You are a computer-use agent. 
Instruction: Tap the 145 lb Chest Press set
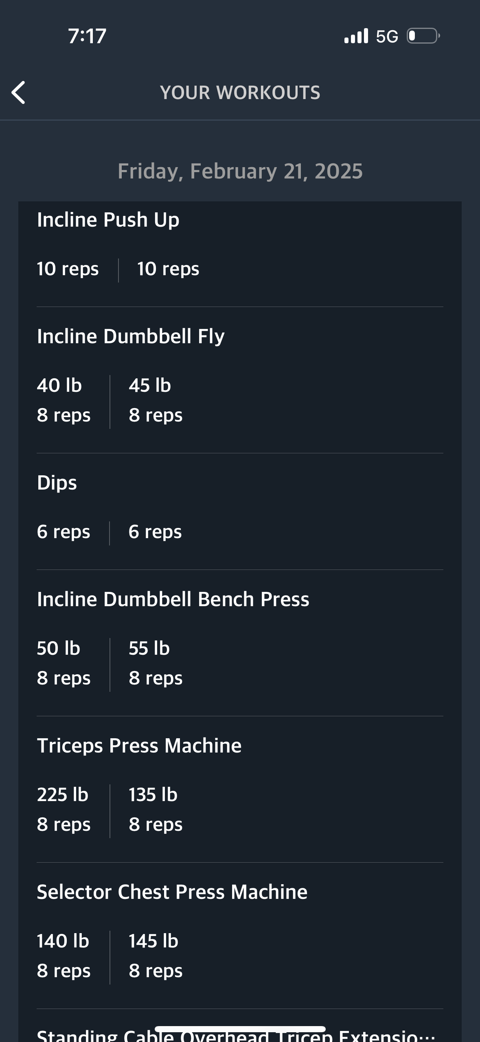[x=156, y=956]
